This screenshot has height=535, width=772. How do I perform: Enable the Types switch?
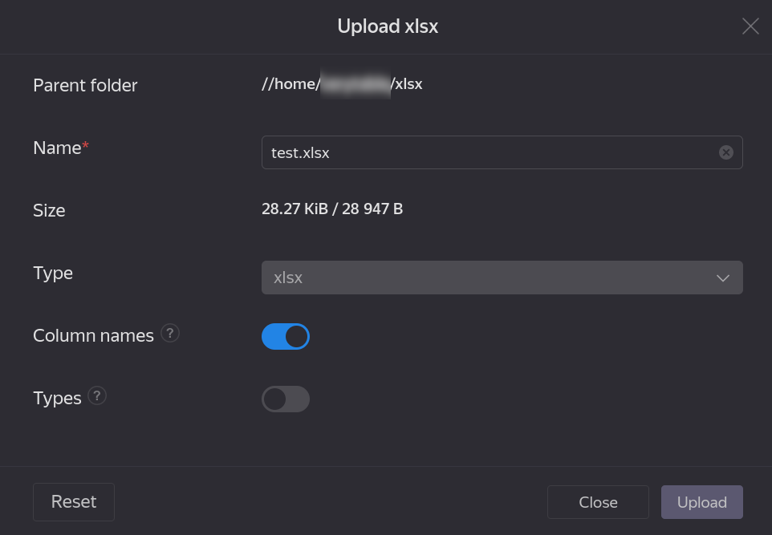(286, 399)
